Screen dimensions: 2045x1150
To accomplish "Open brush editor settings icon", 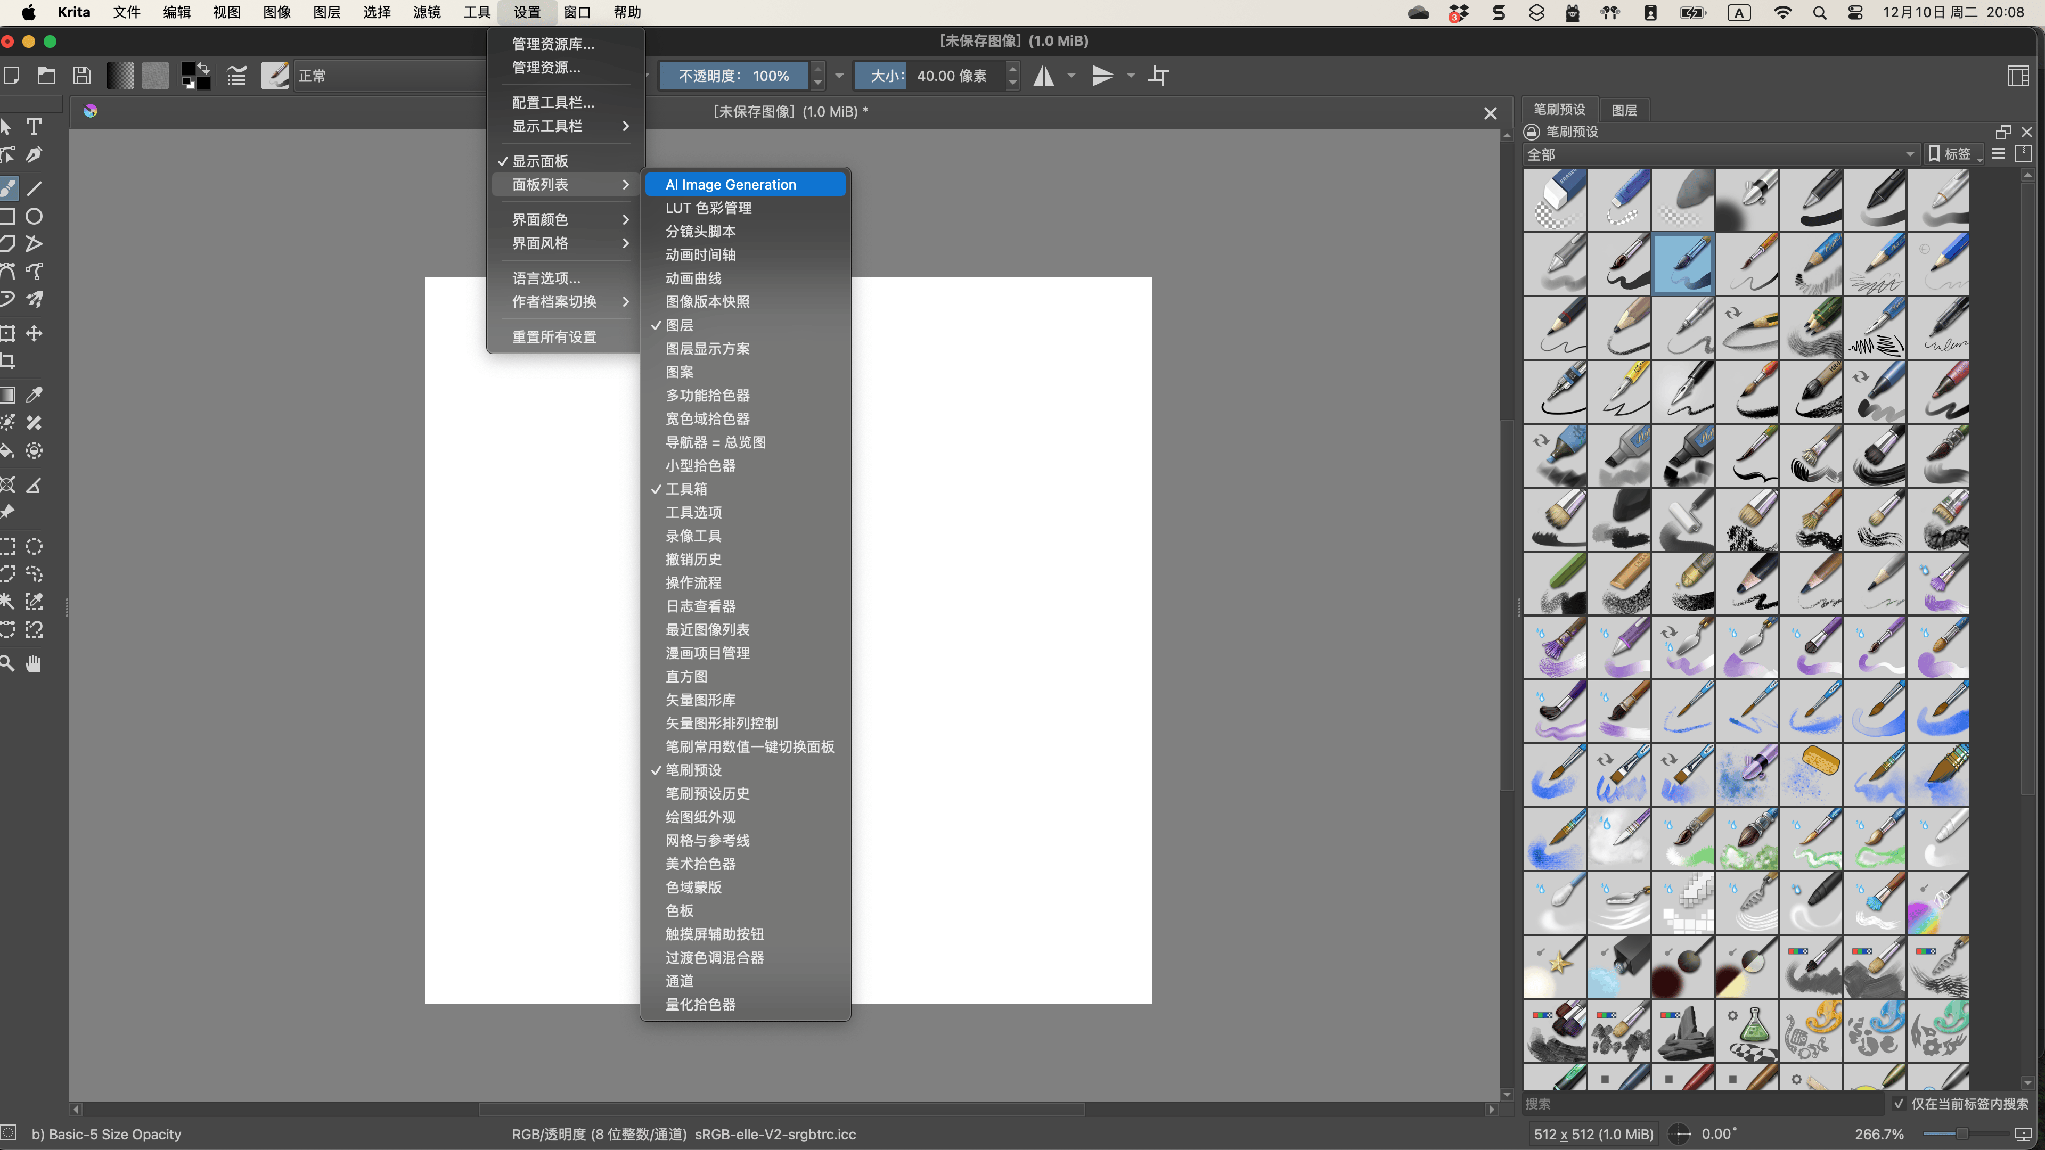I will coord(236,76).
